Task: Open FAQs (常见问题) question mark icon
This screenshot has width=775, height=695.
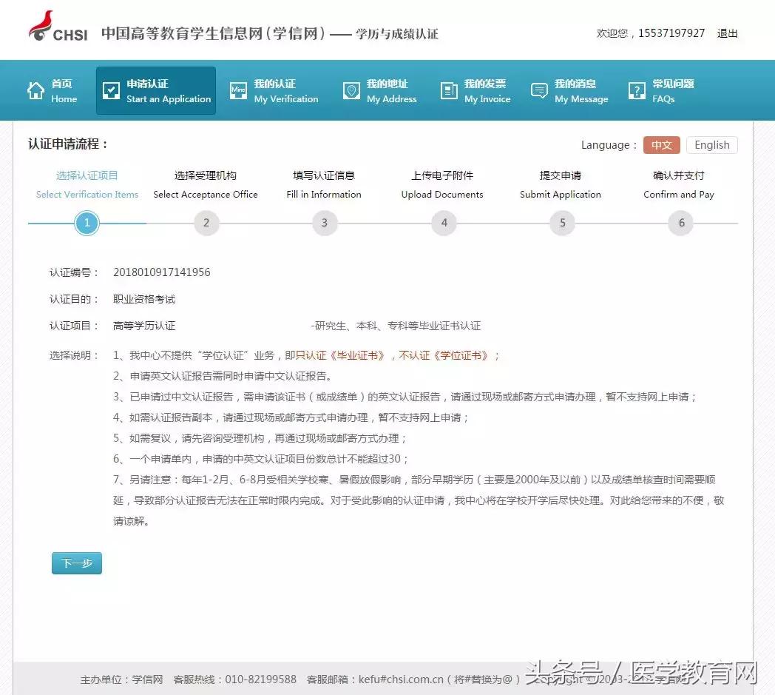Action: click(x=637, y=90)
